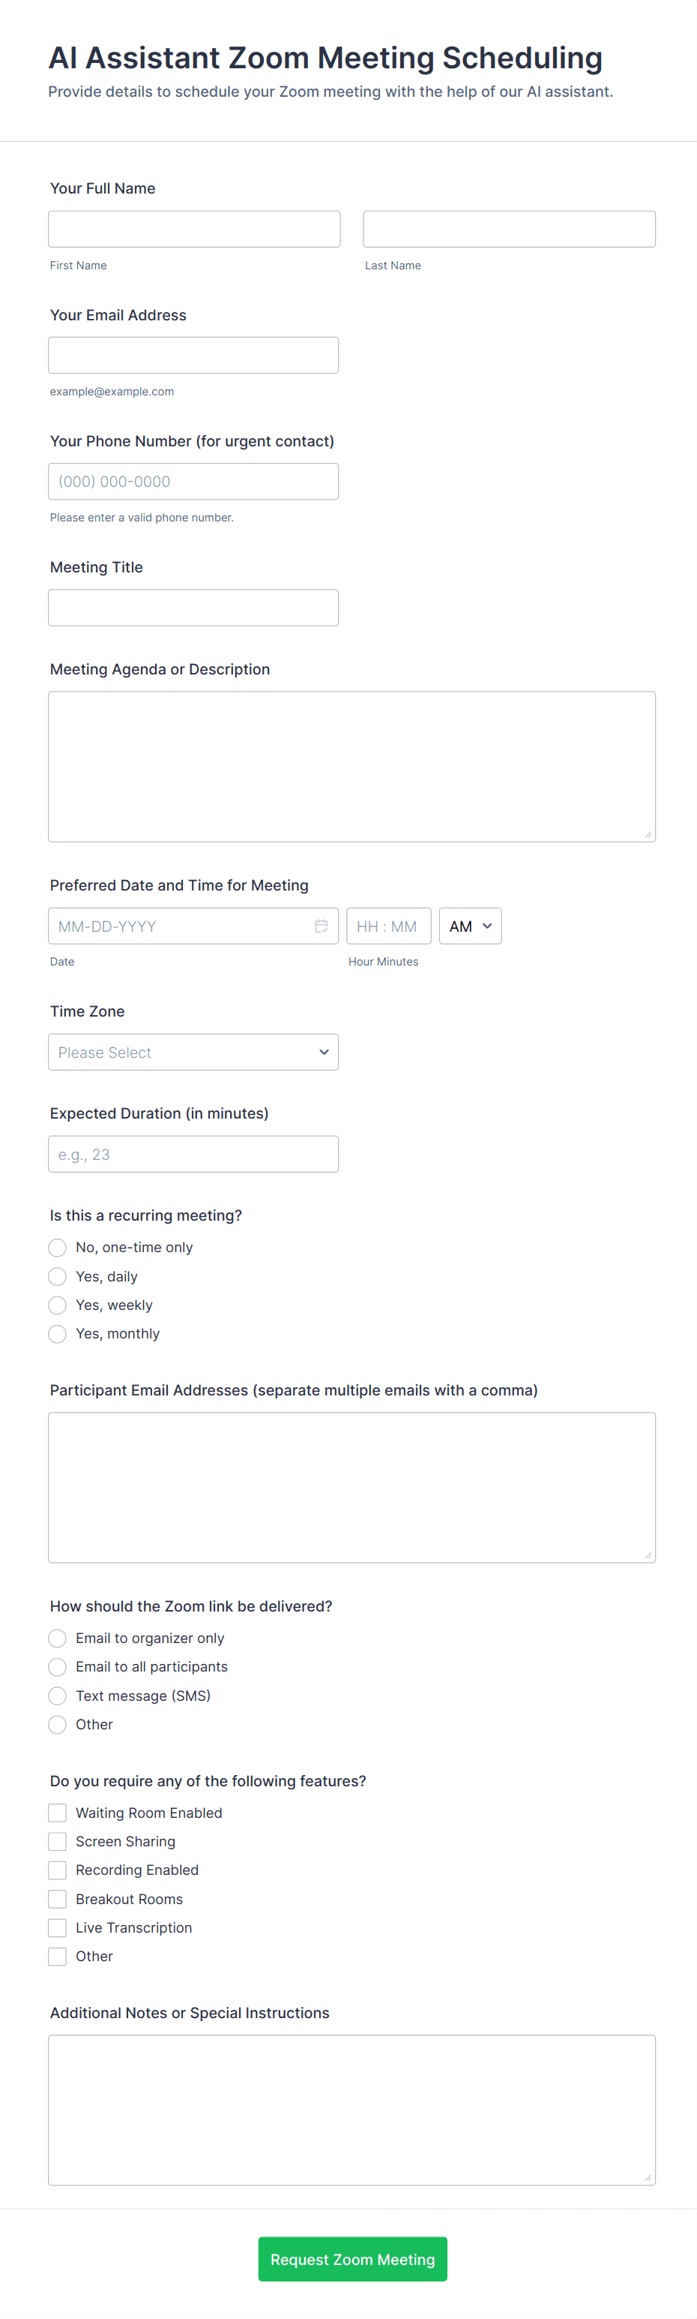This screenshot has width=697, height=2319.
Task: Tick the Recording Enabled checkbox
Action: coord(58,1870)
